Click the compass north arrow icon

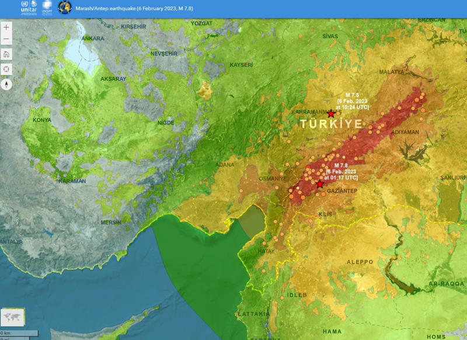6,85
